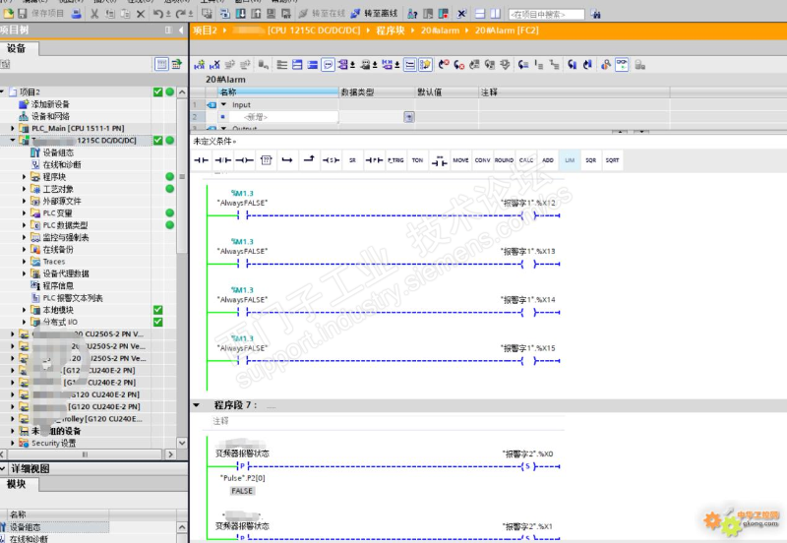Insert the TON timer instruction
This screenshot has height=543, width=787.
pos(417,160)
